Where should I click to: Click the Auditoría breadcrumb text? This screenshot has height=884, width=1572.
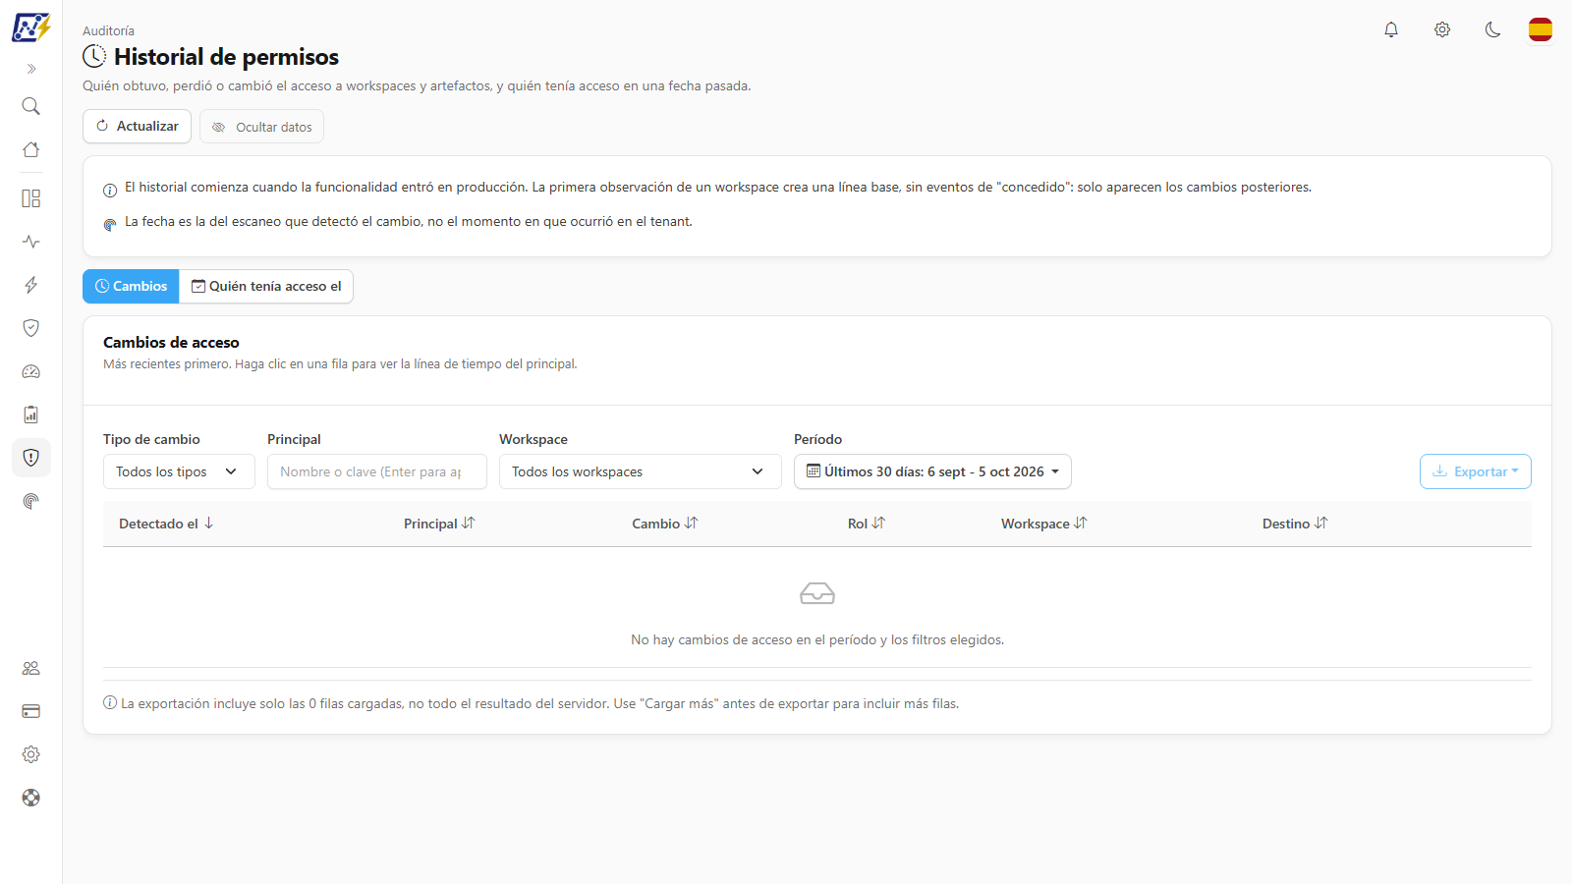pyautogui.click(x=108, y=30)
